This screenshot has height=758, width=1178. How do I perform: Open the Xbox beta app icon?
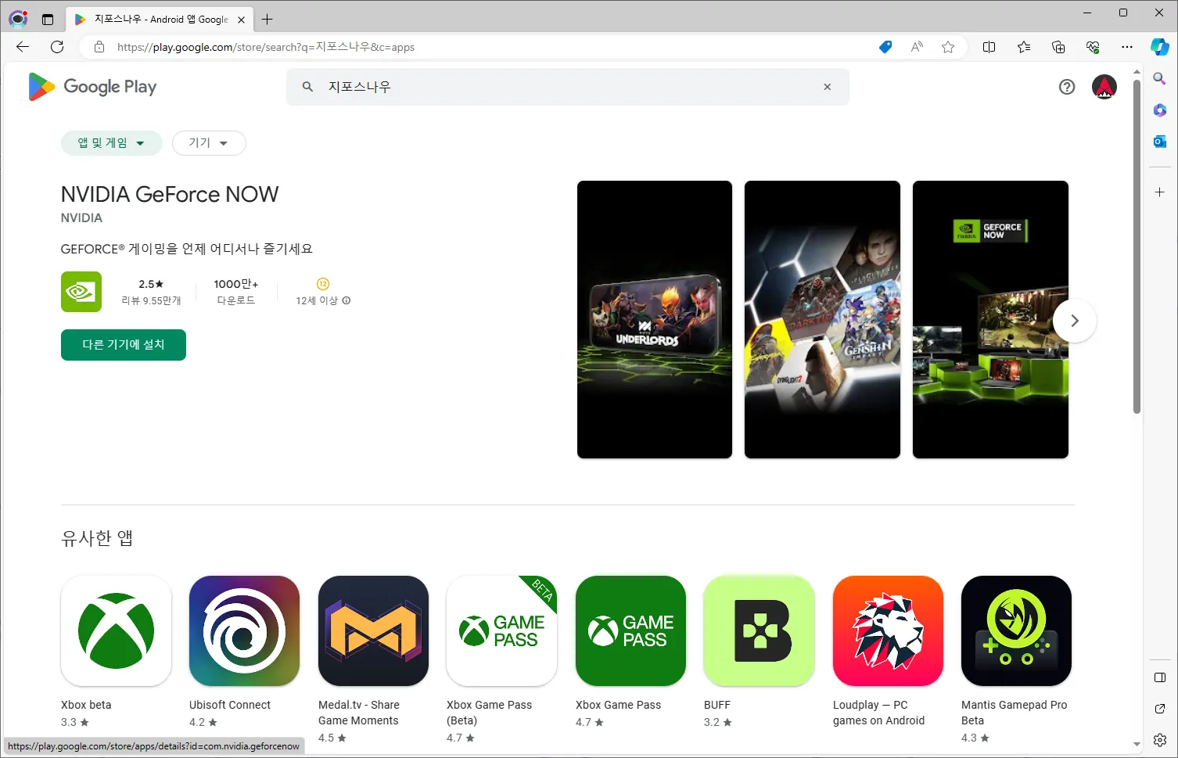116,631
